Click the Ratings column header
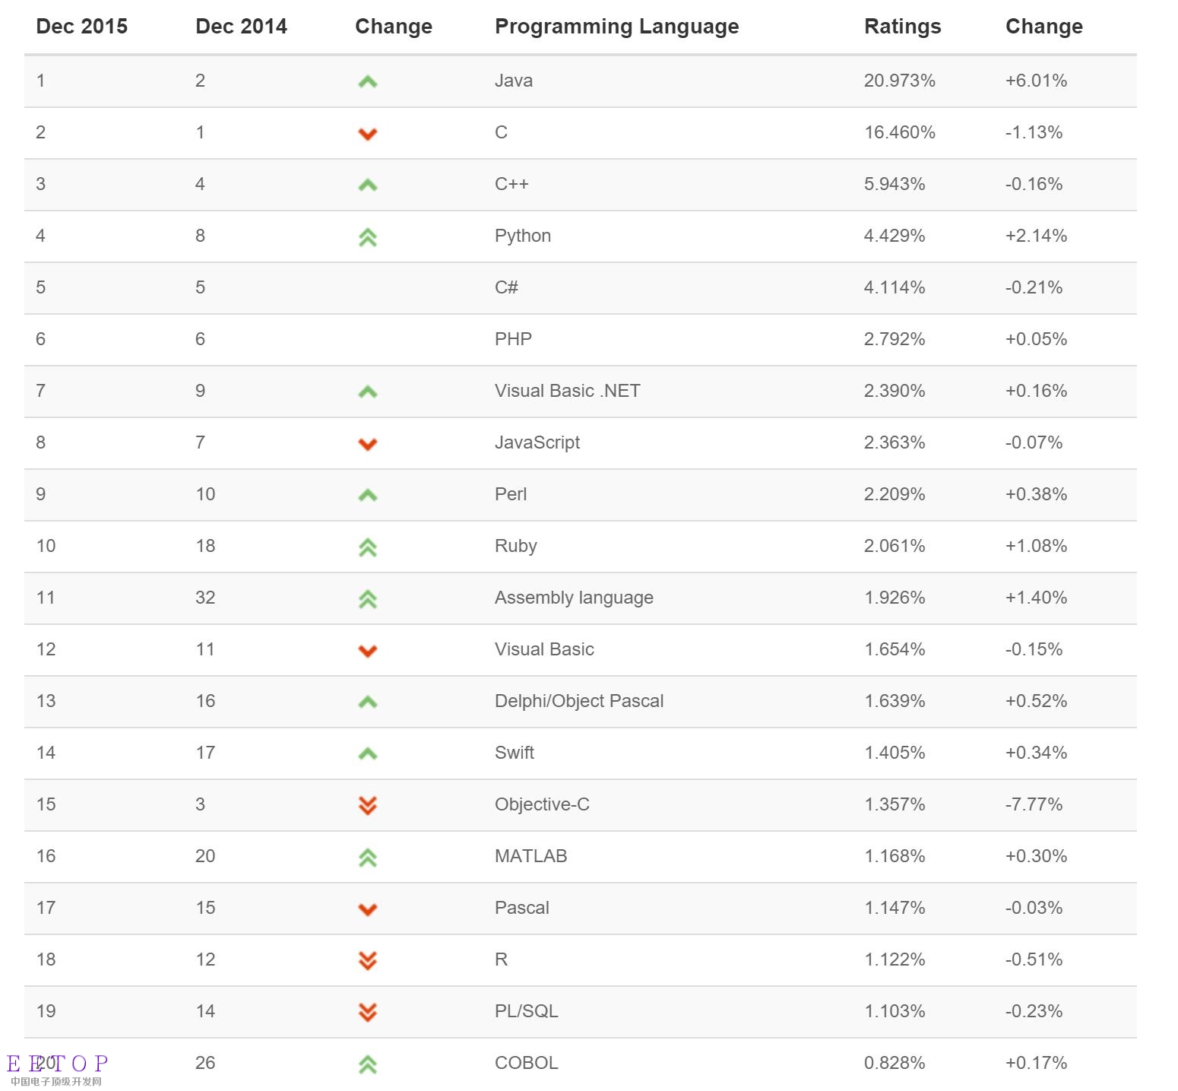The height and width of the screenshot is (1091, 1178). (902, 27)
